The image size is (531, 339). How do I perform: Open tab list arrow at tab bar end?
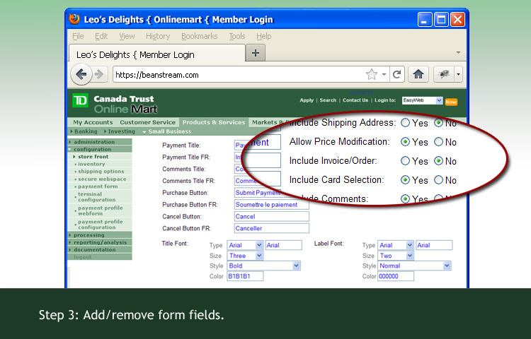[458, 52]
